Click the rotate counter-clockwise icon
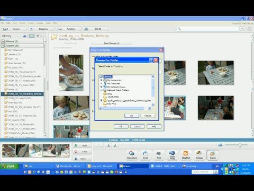Image resolution: width=254 pixels, height=191 pixels. [108, 145]
